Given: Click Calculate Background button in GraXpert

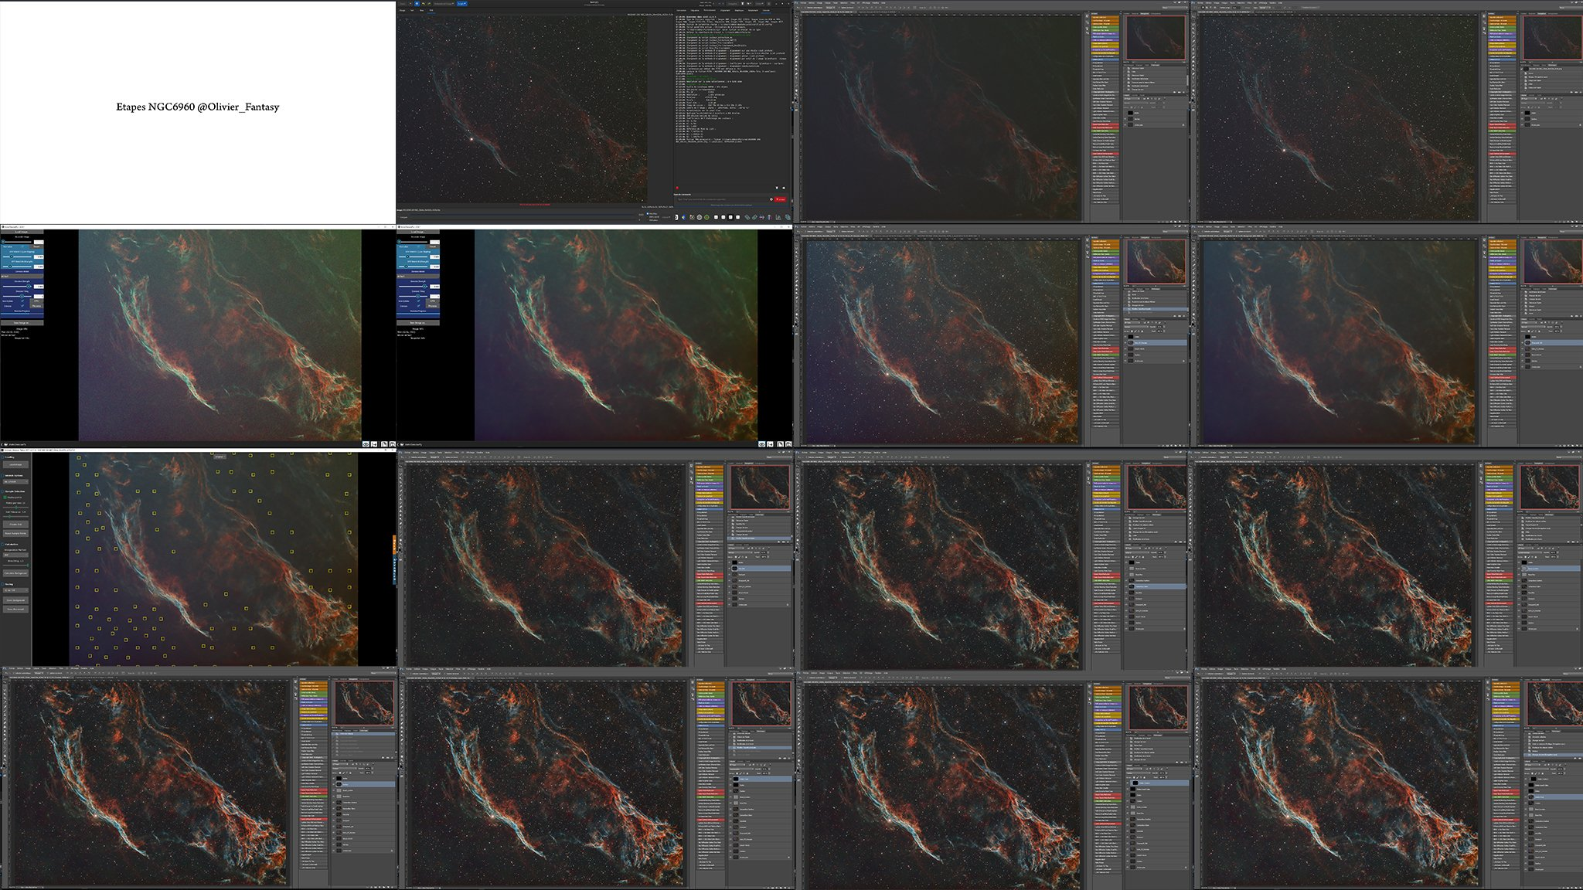Looking at the screenshot, I should click(15, 573).
